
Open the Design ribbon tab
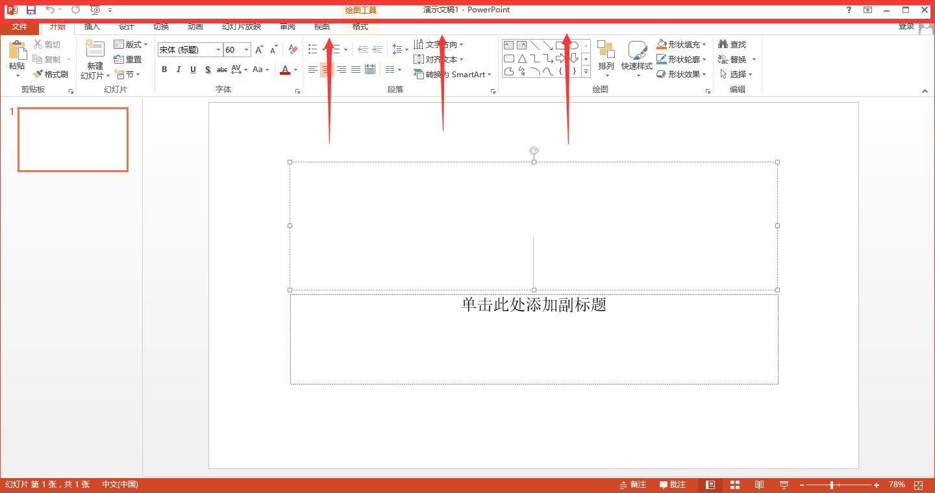click(x=126, y=27)
